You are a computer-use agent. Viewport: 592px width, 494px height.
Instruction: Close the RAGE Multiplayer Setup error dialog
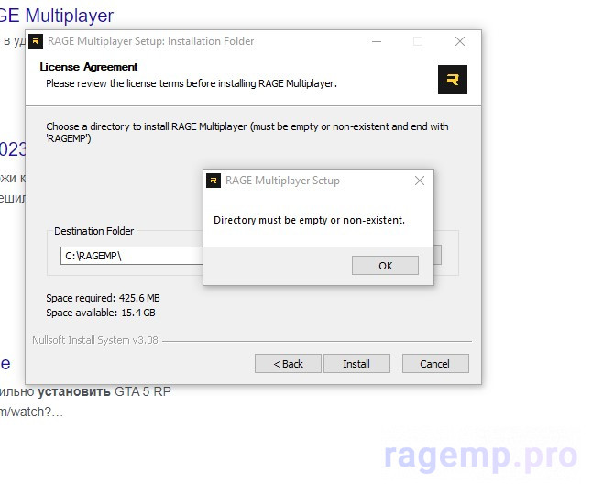point(420,181)
